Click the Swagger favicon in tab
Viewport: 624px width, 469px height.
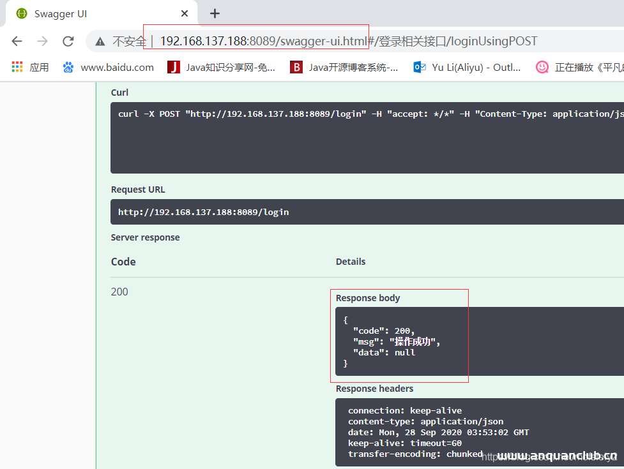(x=22, y=13)
